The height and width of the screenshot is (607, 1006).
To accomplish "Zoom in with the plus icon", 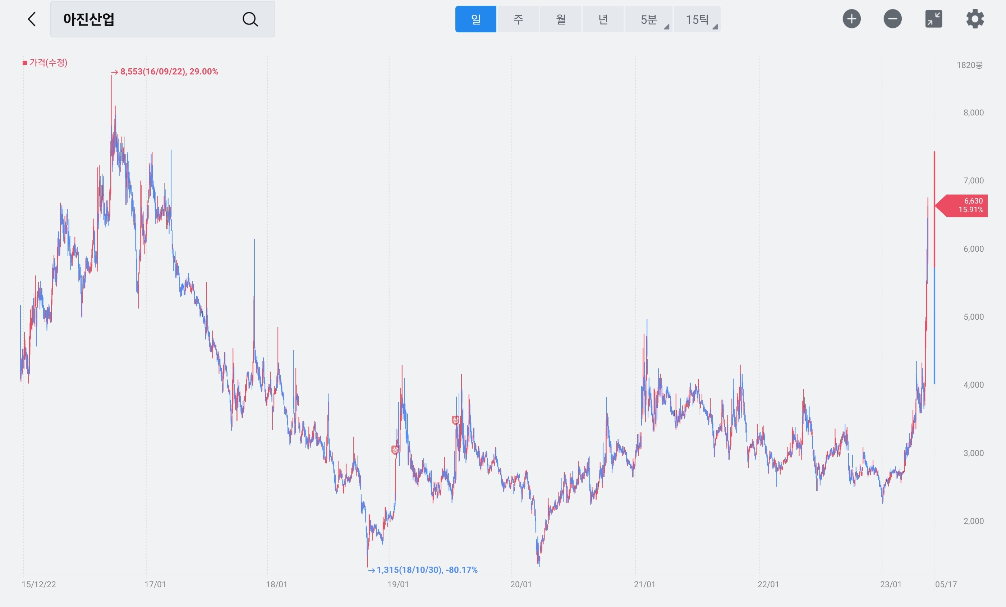I will (x=852, y=19).
